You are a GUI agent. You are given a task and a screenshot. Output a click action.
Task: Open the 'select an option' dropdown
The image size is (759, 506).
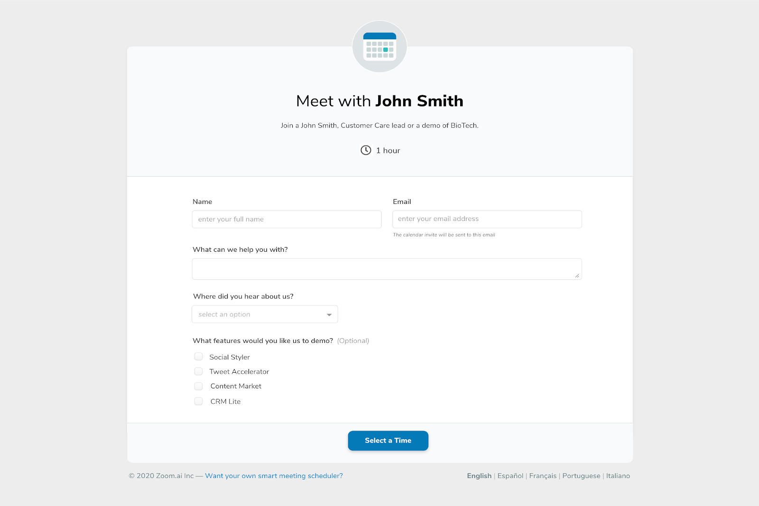point(264,314)
